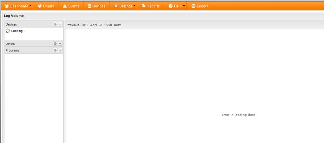Image resolution: width=324 pixels, height=143 pixels.
Task: Click Previous to go back in time
Action: click(x=73, y=25)
